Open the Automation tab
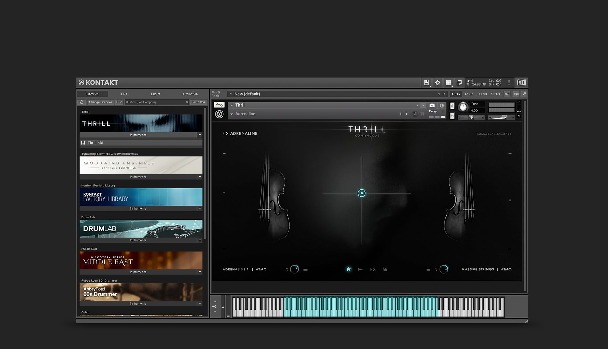Viewport: 608px width, 349px height. [x=190, y=94]
